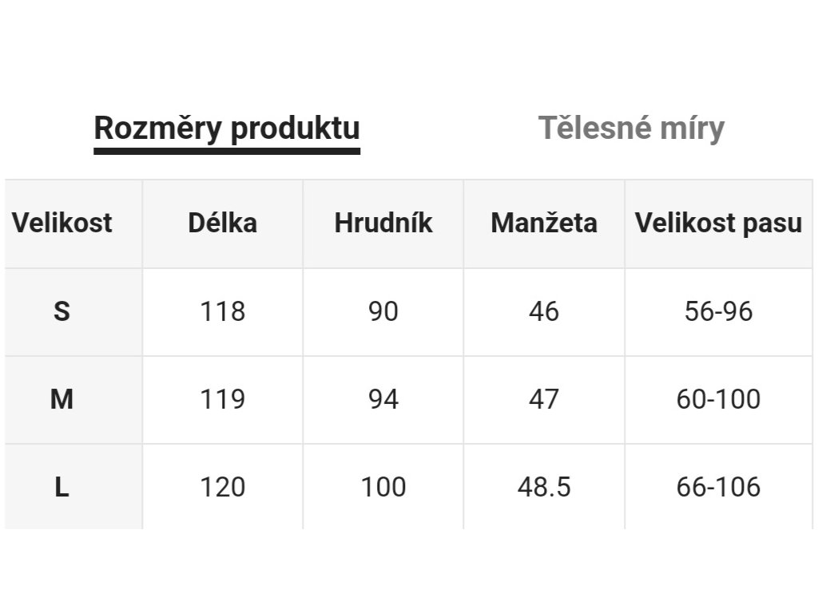
Task: Select the Rozměry produktu tab
Action: [227, 129]
